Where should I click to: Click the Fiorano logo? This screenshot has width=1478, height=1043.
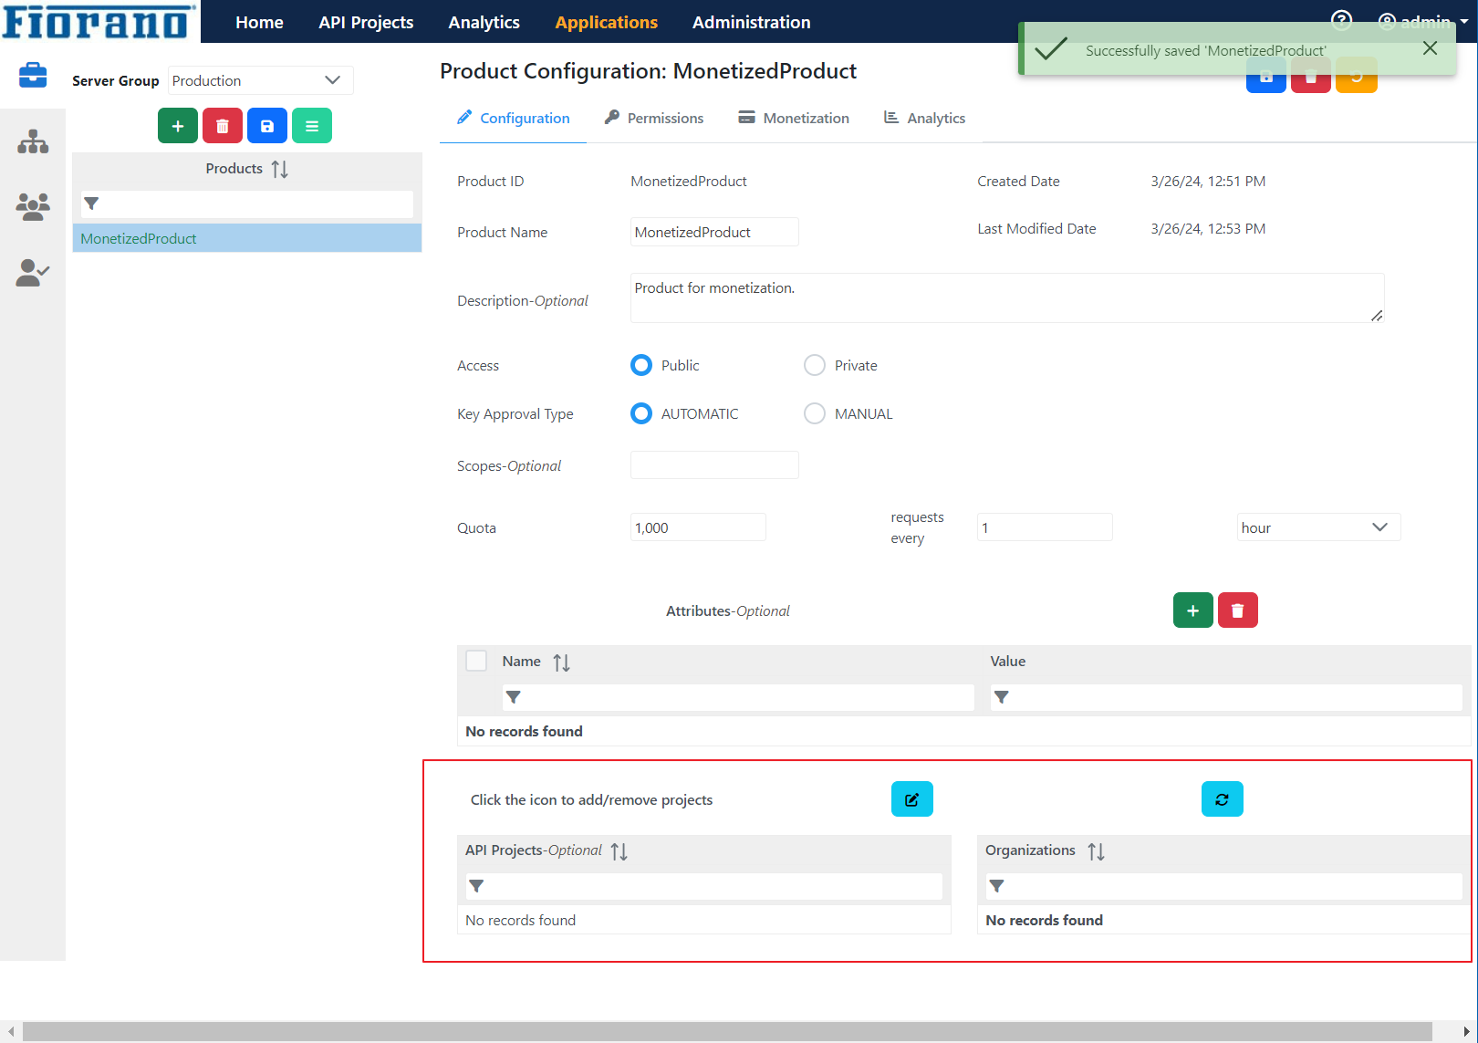99,21
